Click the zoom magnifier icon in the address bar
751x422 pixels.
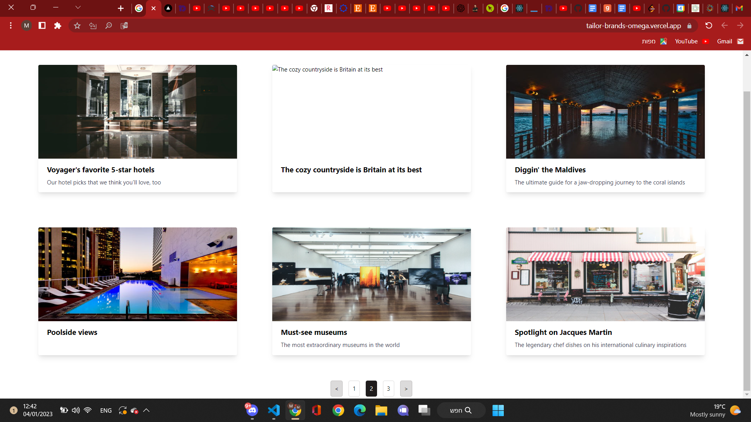108,25
